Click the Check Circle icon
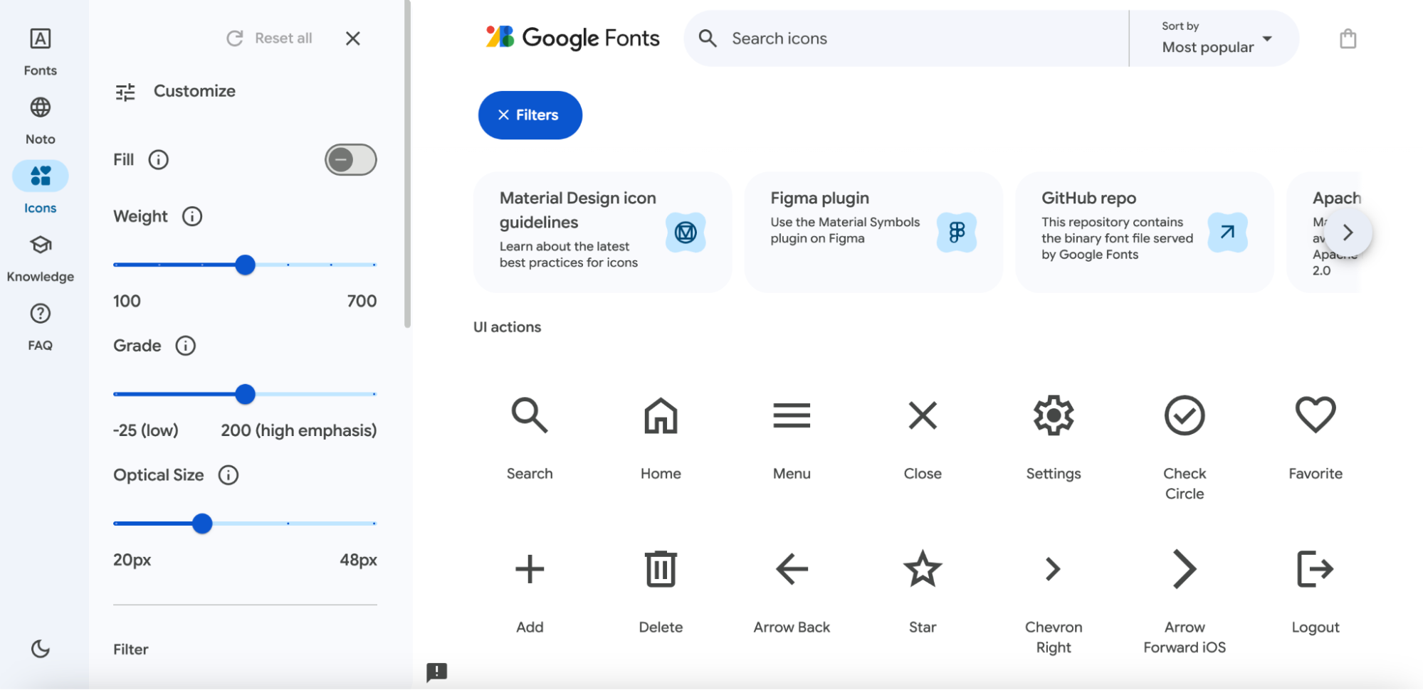Viewport: 1423px width, 690px height. [1184, 415]
